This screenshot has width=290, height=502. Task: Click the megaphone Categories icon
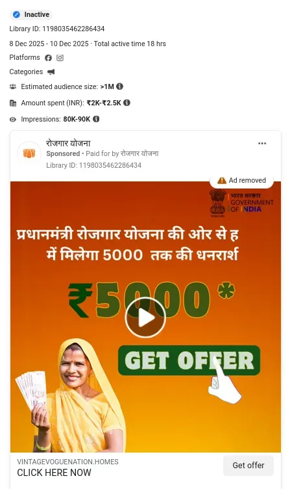tap(51, 72)
